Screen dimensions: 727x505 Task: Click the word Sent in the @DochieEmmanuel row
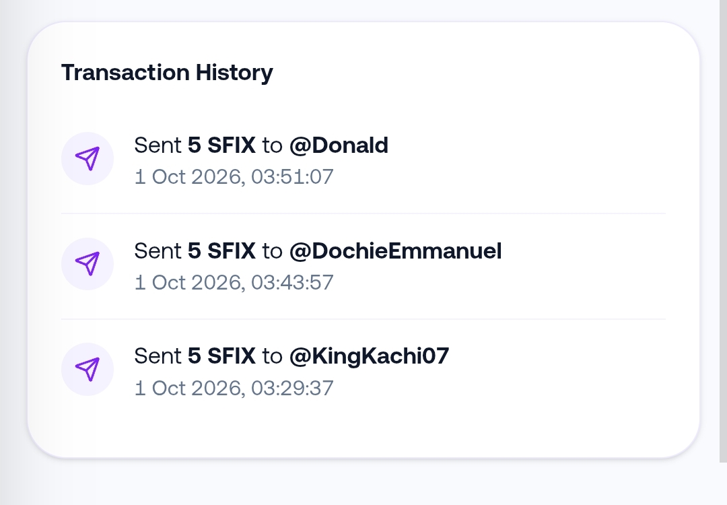coord(158,251)
